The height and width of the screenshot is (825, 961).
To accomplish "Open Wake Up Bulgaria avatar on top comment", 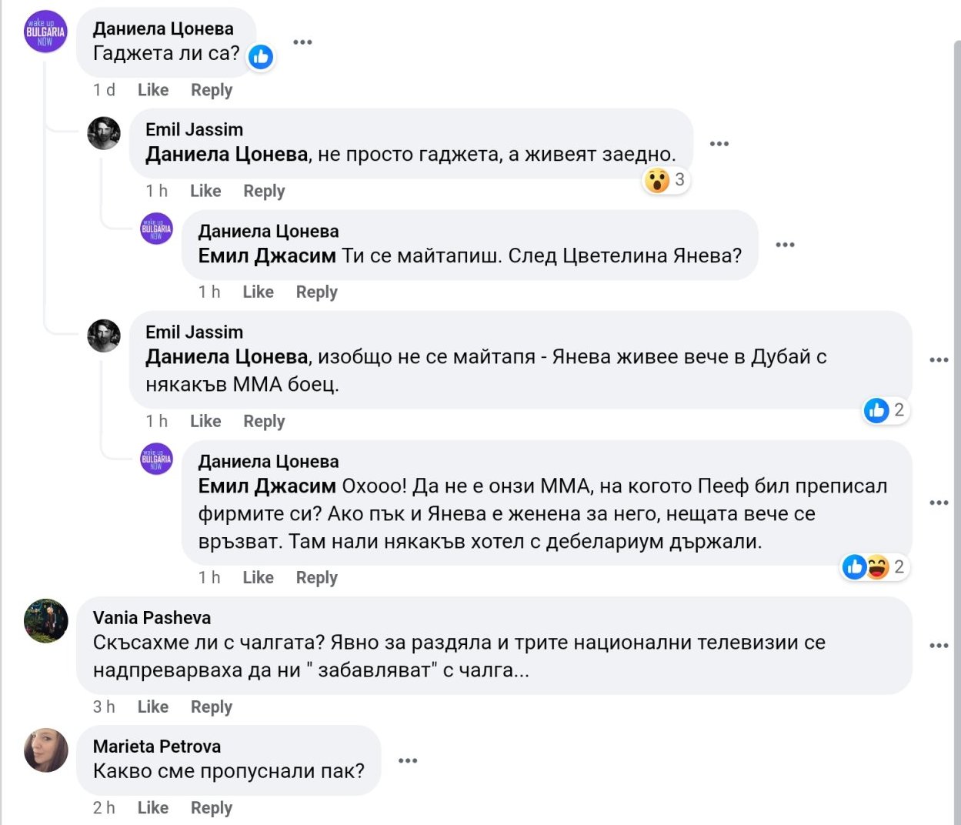I will pyautogui.click(x=45, y=33).
